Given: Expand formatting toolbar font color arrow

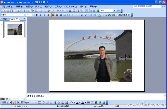Looking at the screenshot, I should click(102, 15).
